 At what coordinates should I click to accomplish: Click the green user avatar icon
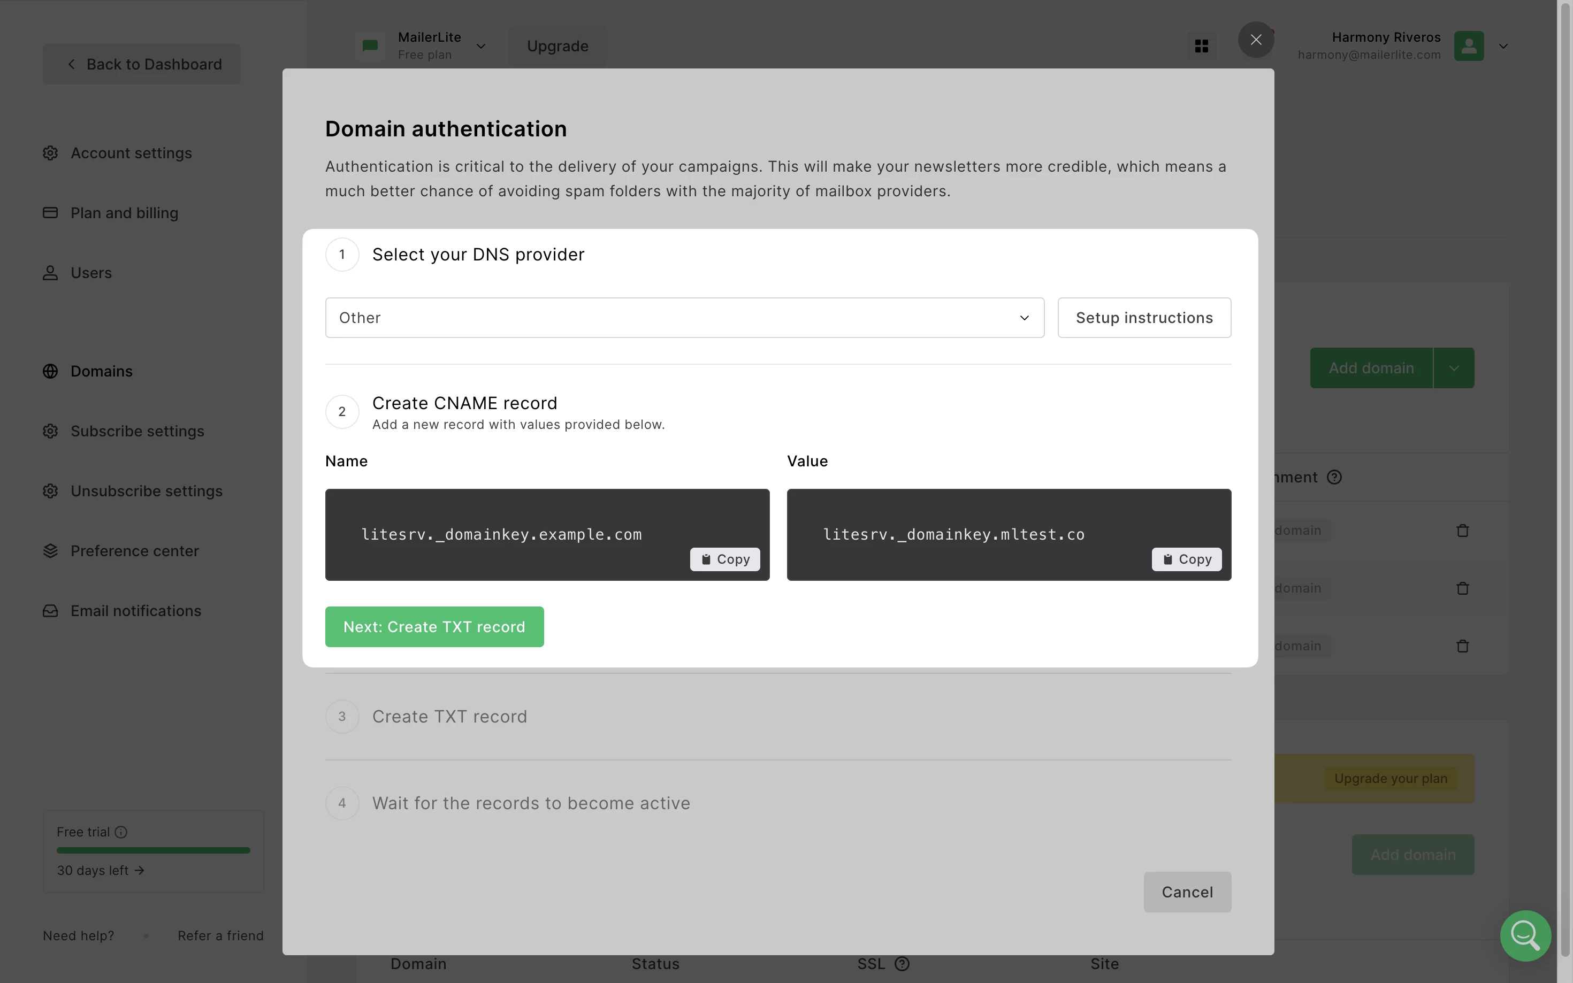(x=1468, y=46)
